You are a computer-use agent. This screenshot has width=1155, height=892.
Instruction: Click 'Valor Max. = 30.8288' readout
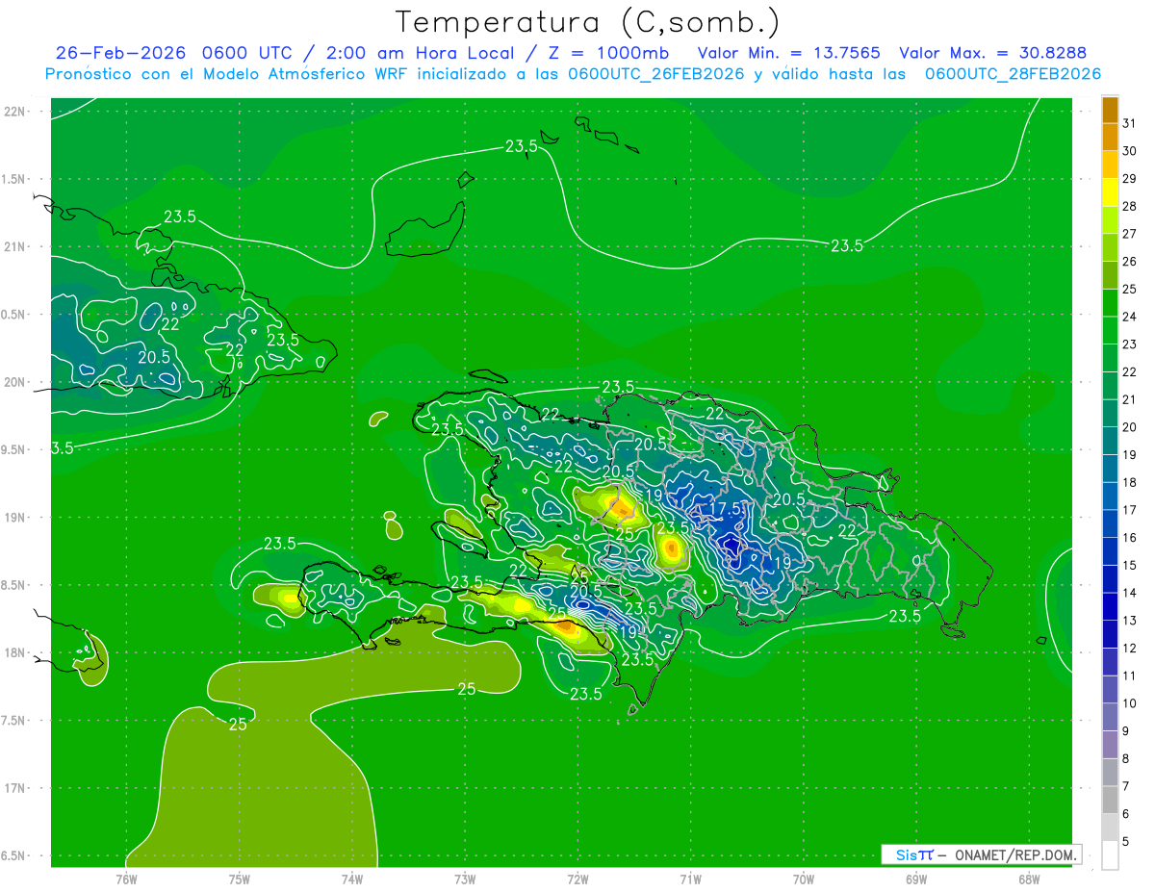click(992, 53)
